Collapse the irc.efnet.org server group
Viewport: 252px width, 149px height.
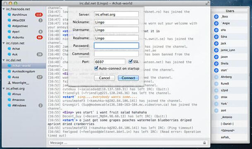pos(4,89)
